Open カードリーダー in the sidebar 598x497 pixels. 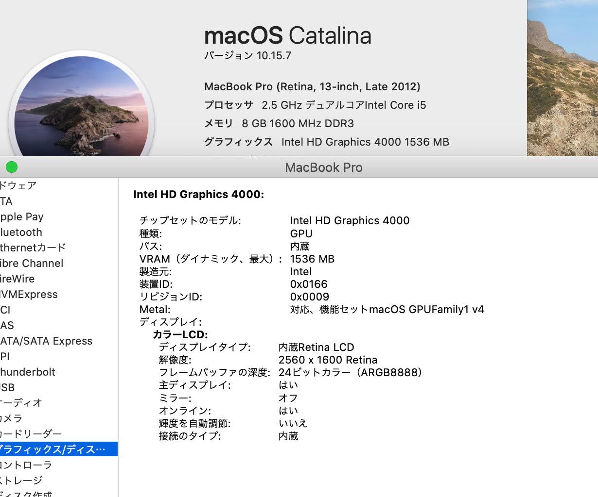pyautogui.click(x=31, y=434)
